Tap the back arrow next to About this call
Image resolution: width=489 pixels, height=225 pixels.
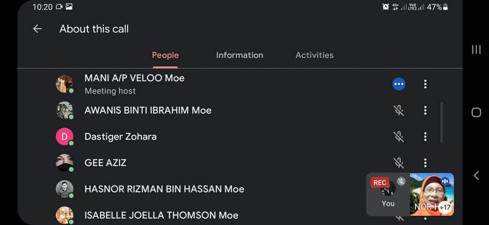point(37,29)
